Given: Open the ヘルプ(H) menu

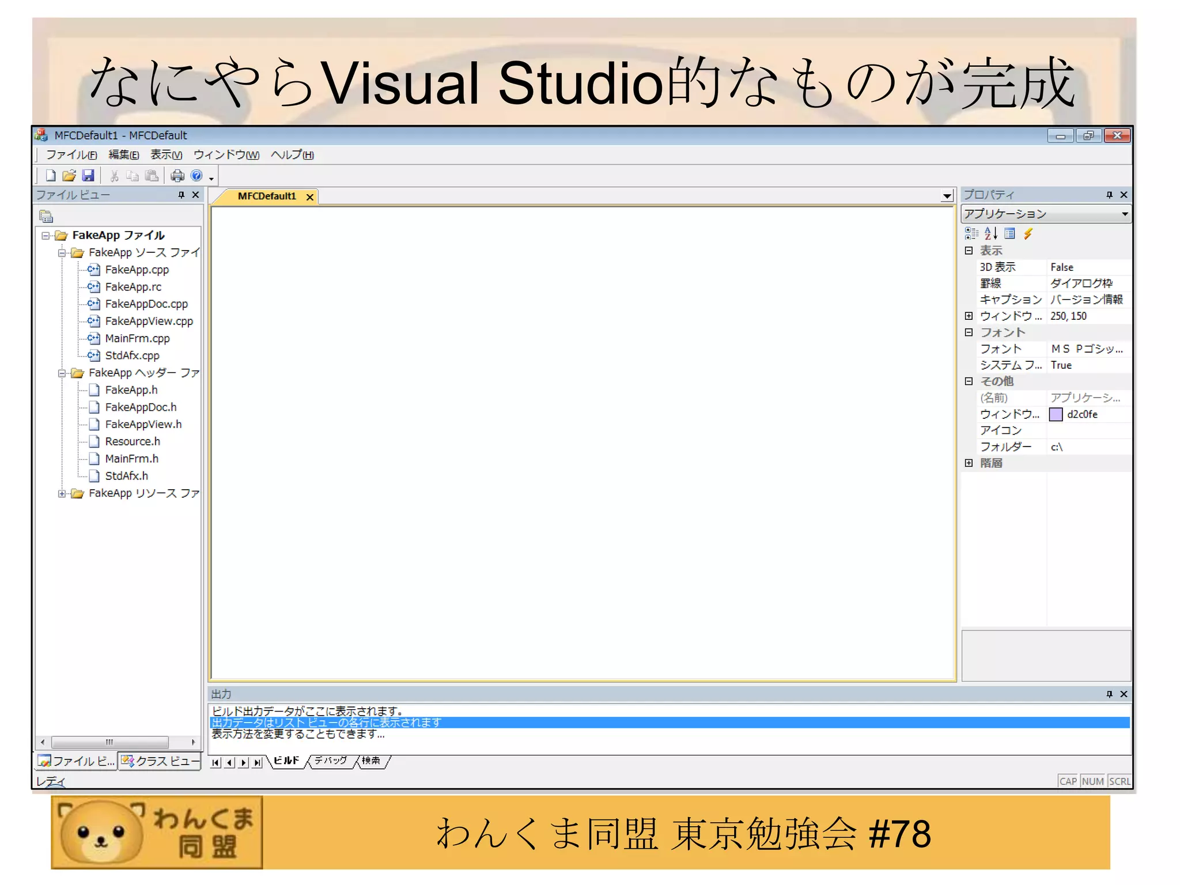Looking at the screenshot, I should click(293, 154).
